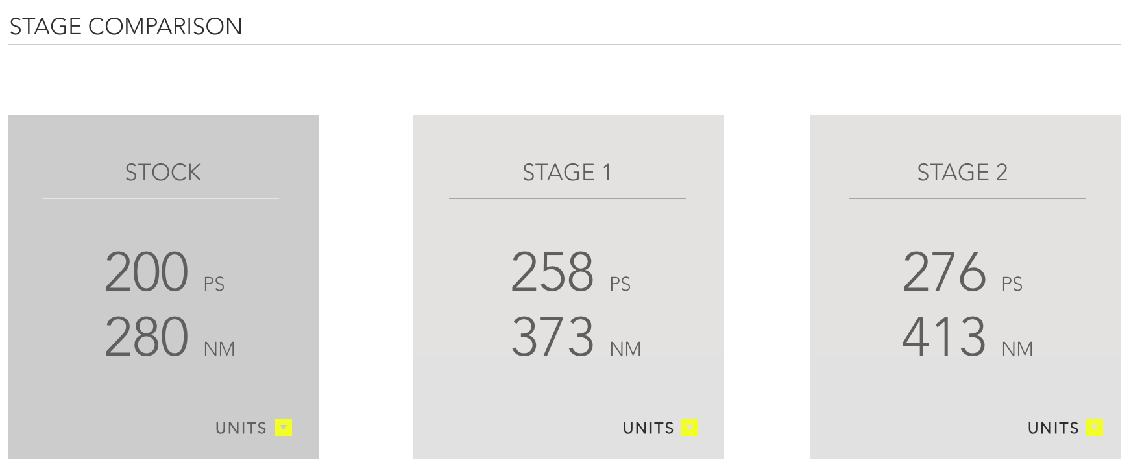Expand the UNITS label in Stage 1 card
Image resolution: width=1129 pixels, height=471 pixels.
648,428
